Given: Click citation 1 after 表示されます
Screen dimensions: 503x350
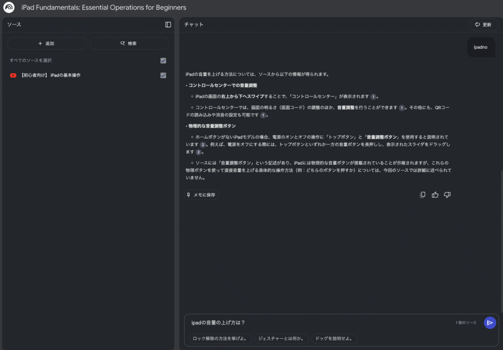Looking at the screenshot, I should pos(373,97).
